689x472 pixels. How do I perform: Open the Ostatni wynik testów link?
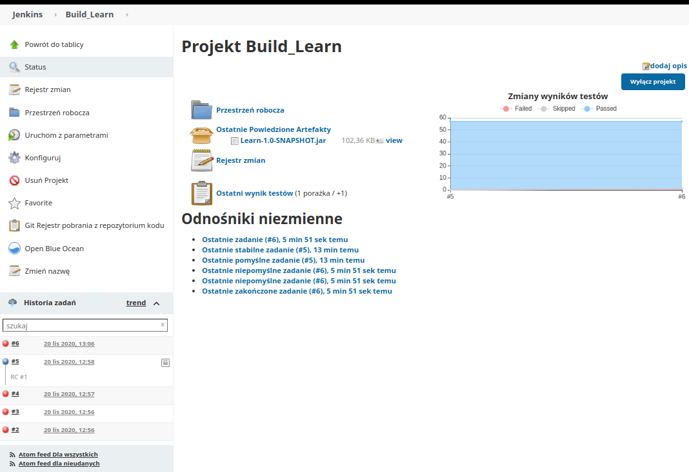pos(254,193)
